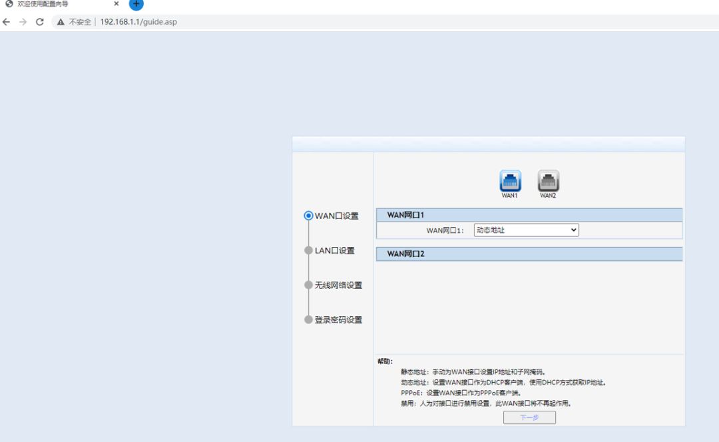This screenshot has height=442, width=719.
Task: Open a new tab with plus button
Action: pyautogui.click(x=136, y=4)
